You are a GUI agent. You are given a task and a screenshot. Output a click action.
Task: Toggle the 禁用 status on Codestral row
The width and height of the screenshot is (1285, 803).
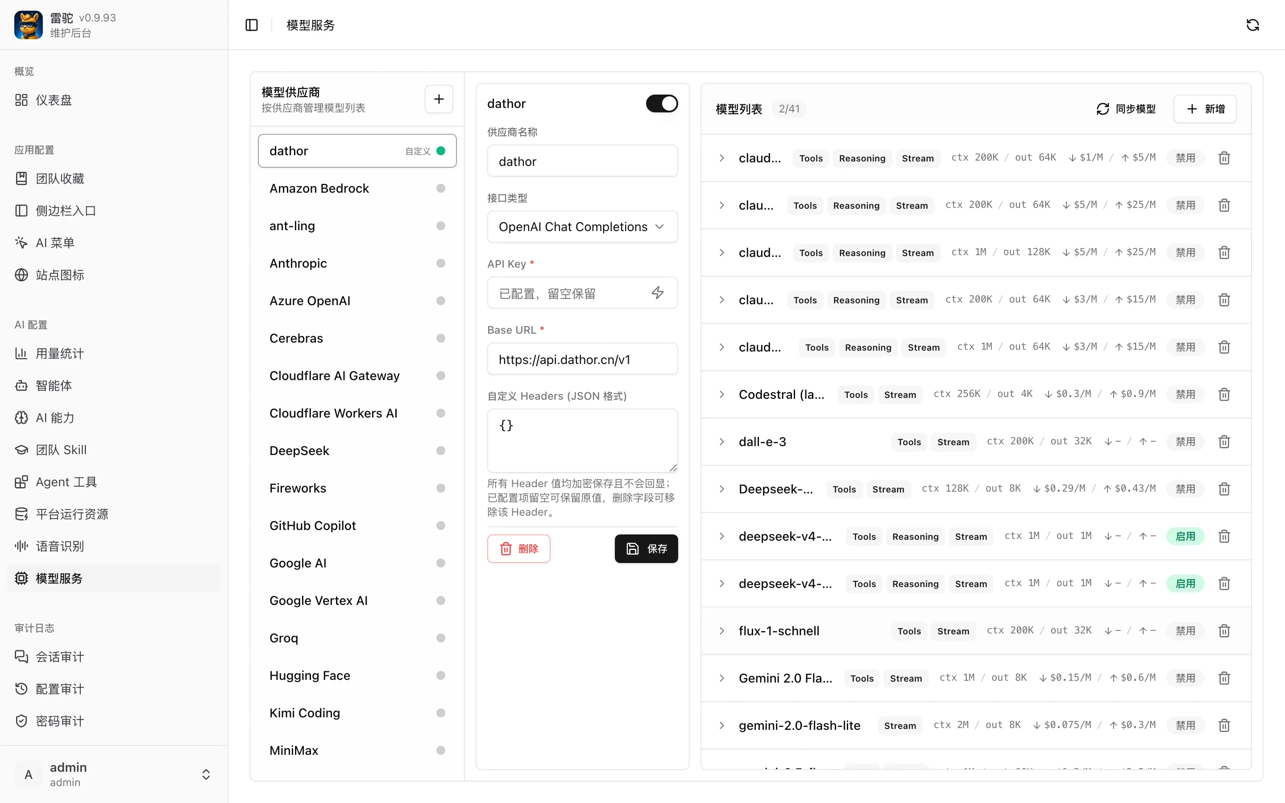tap(1185, 395)
